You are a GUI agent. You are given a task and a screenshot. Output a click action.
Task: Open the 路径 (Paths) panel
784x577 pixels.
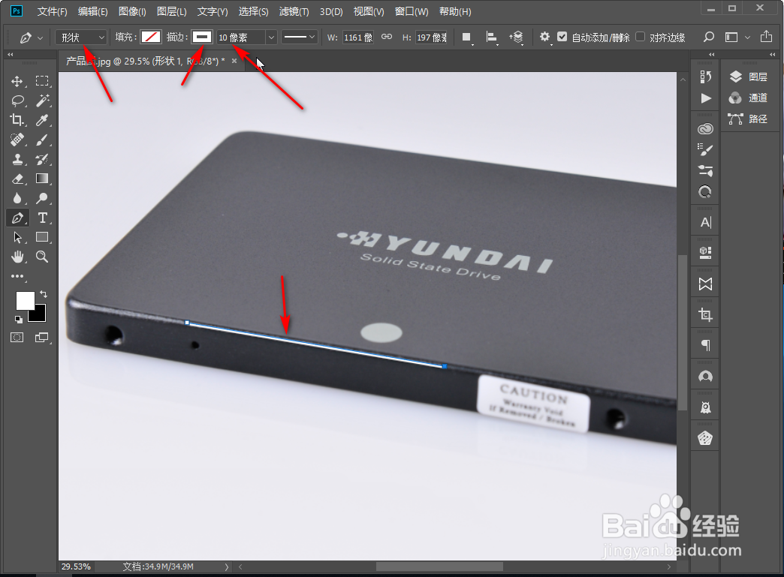tap(749, 119)
